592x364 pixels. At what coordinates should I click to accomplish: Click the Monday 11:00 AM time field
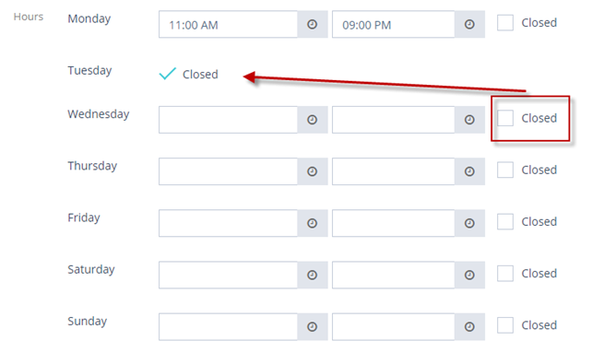coord(228,25)
